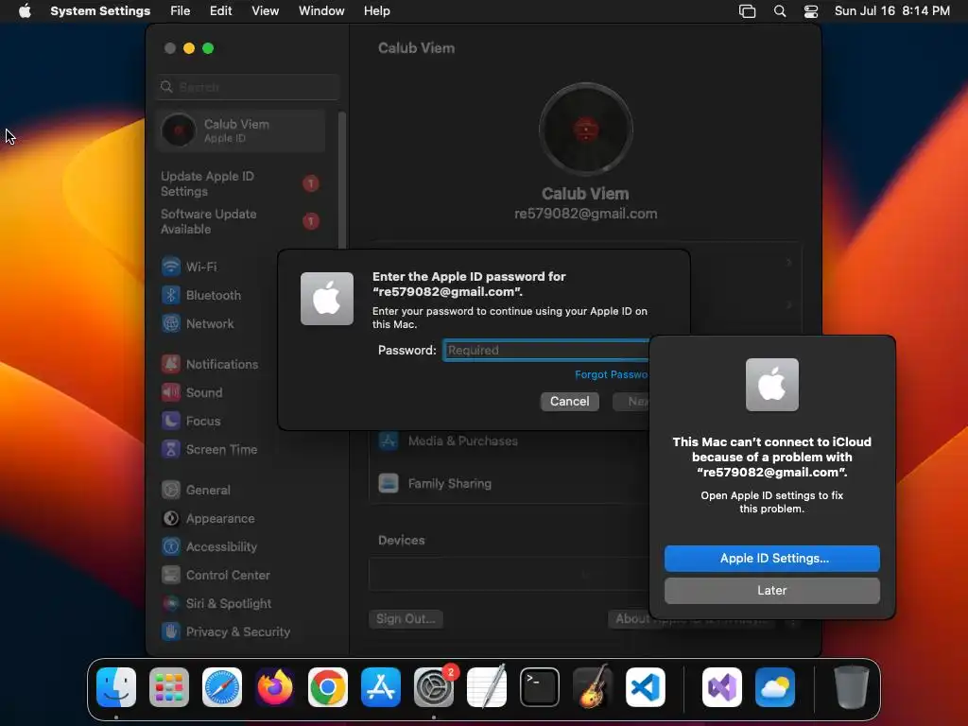Open the Help menu
This screenshot has height=726, width=968.
376,11
